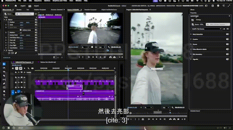233x130 pixels.
Task: Toggle the Creative section switch
Action: [x=228, y=39]
